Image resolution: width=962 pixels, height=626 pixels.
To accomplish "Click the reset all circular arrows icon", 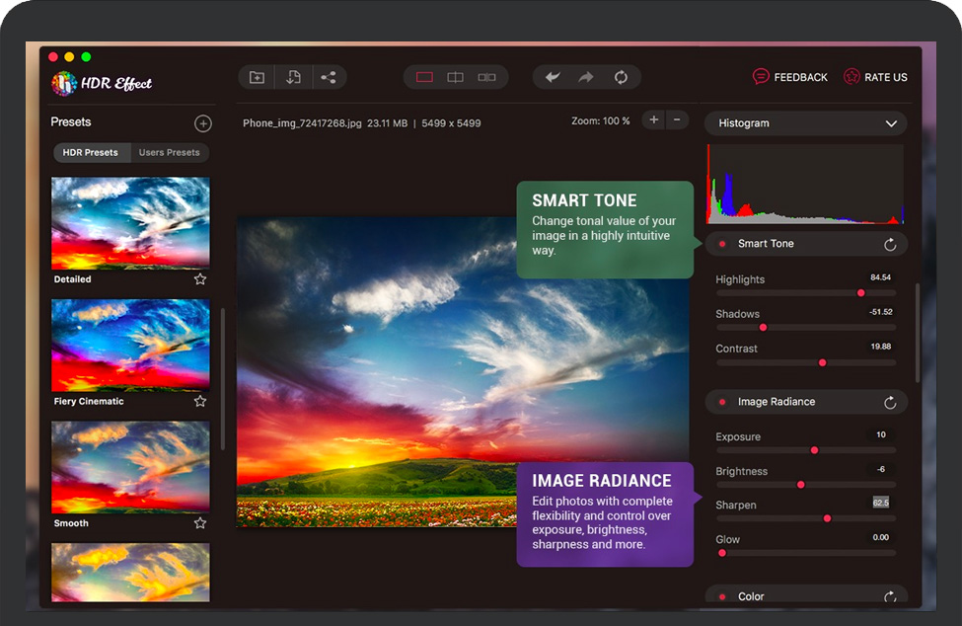I will 621,77.
